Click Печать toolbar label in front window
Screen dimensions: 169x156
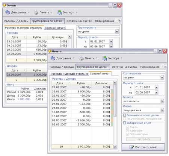tap(89, 58)
